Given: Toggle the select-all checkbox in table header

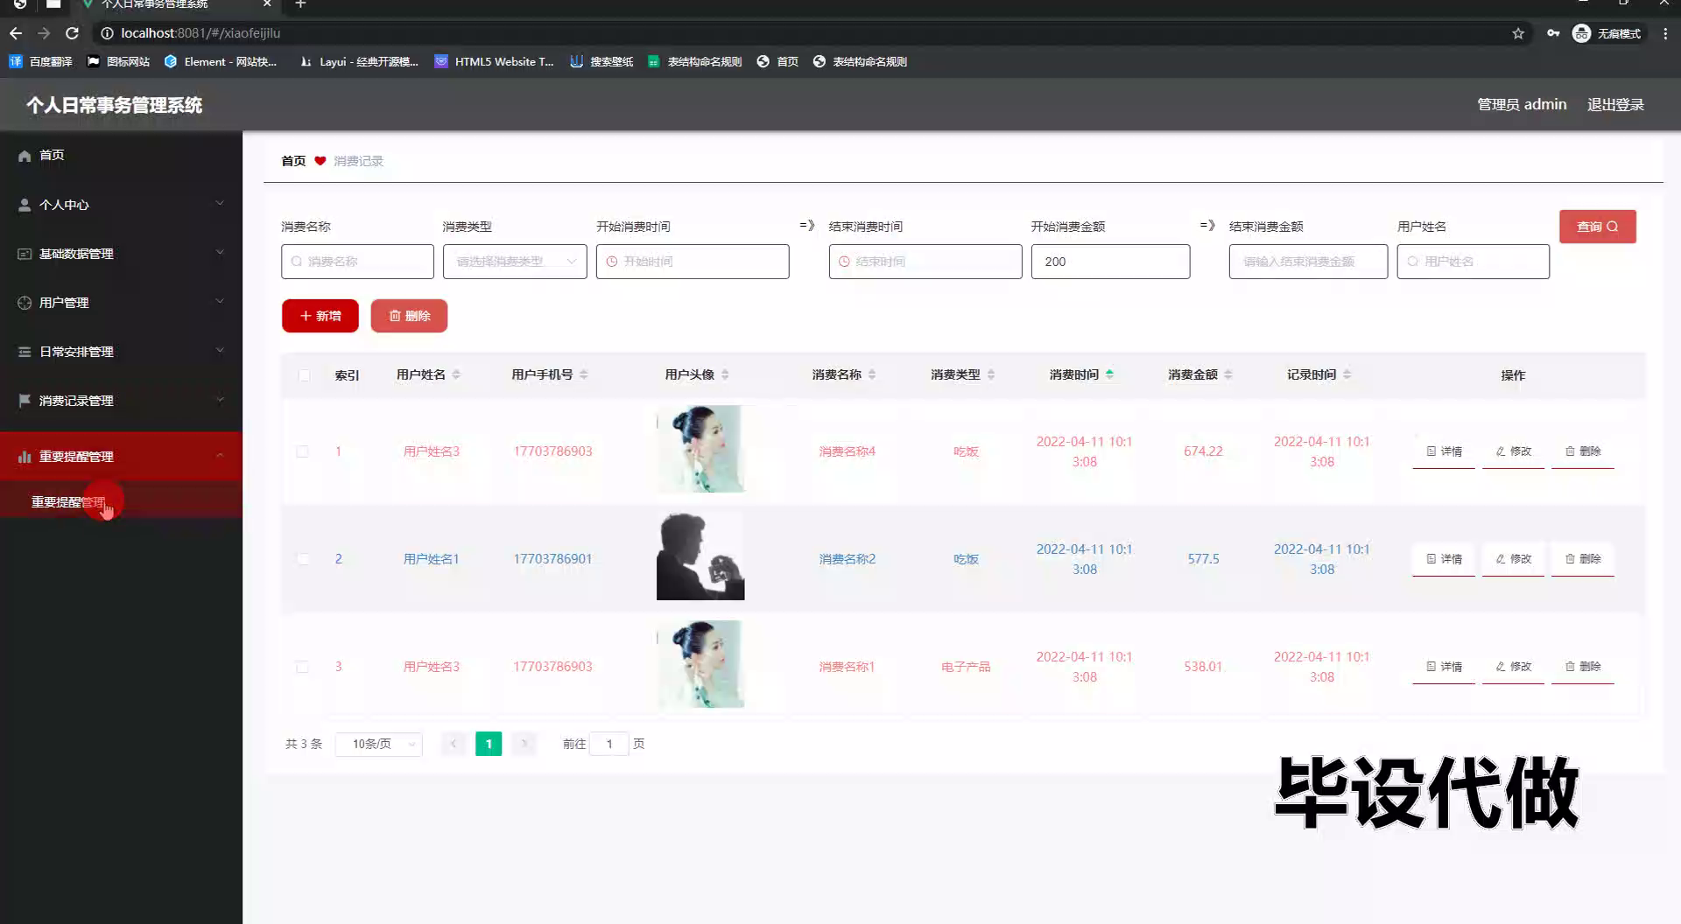Looking at the screenshot, I should [304, 375].
